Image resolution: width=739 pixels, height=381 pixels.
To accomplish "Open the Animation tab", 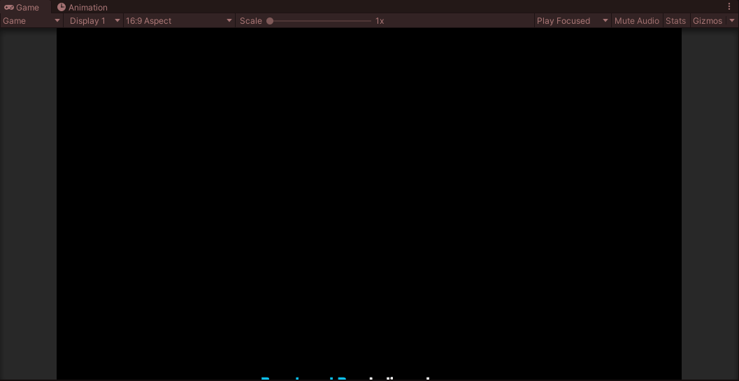I will (82, 8).
